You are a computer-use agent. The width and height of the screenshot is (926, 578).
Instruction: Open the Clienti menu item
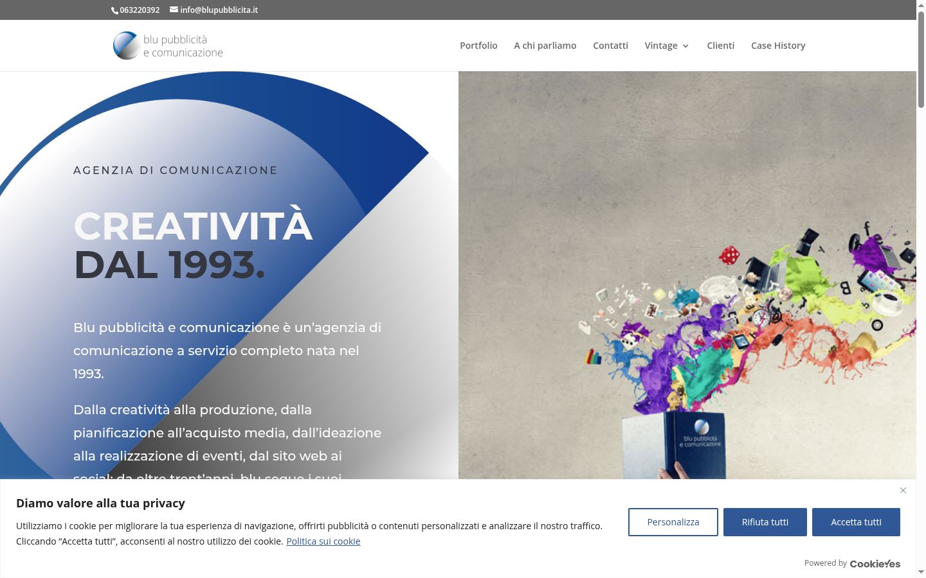[x=720, y=46]
